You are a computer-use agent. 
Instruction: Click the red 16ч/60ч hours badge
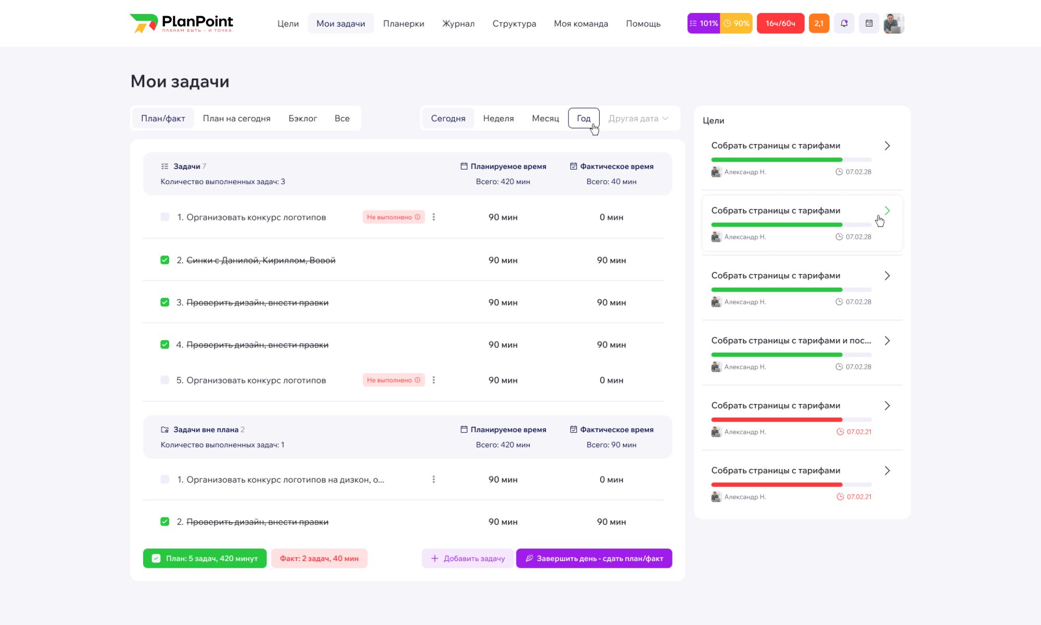780,23
